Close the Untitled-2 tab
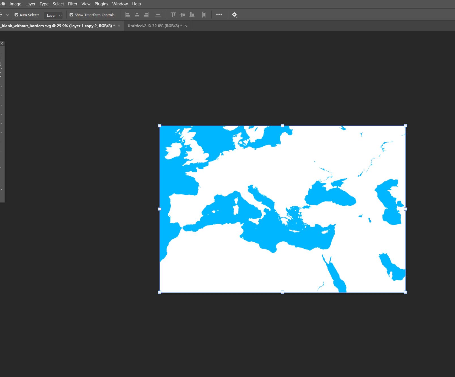This screenshot has height=377, width=455. pos(186,26)
